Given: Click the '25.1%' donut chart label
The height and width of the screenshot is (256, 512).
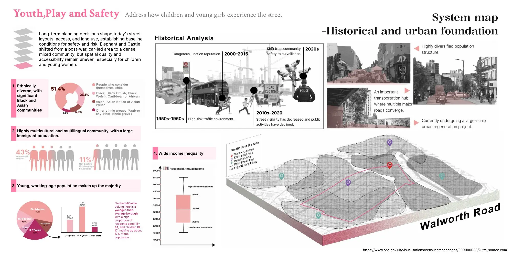Looking at the screenshot, I should tap(84, 95).
